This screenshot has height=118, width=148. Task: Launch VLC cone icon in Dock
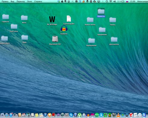tap(118, 115)
